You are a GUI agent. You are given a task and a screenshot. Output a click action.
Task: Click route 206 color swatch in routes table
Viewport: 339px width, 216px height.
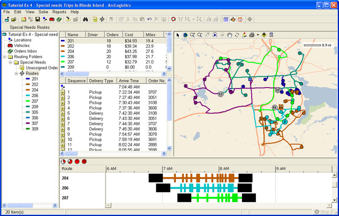pyautogui.click(x=63, y=56)
